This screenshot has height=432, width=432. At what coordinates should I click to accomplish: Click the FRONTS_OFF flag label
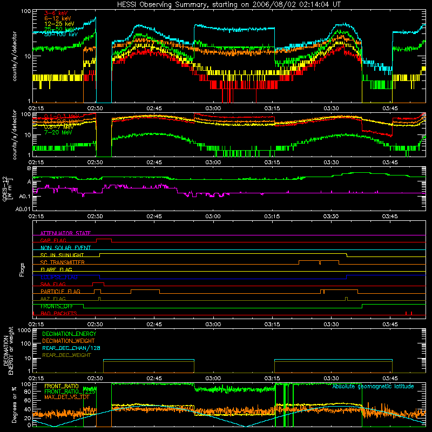click(x=57, y=306)
